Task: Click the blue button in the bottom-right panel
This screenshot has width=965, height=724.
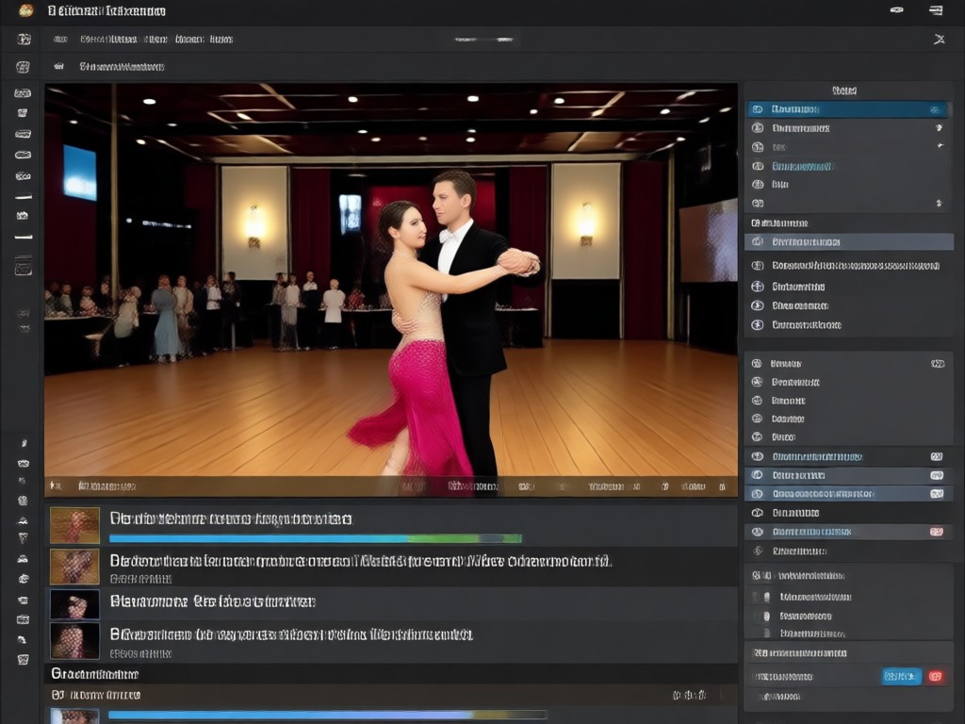Action: tap(901, 677)
